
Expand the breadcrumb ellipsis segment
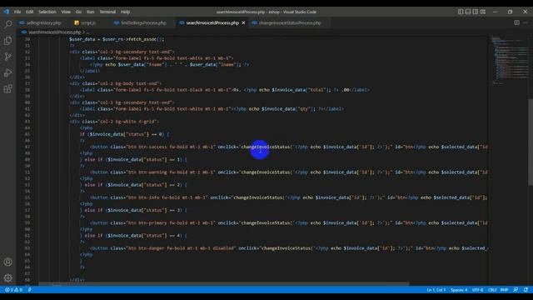pyautogui.click(x=88, y=32)
